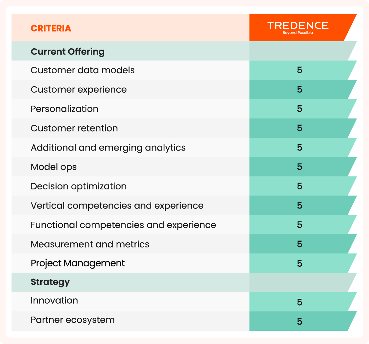Click the Innovation score of 5
Screen dimensions: 369x344
(x=300, y=302)
